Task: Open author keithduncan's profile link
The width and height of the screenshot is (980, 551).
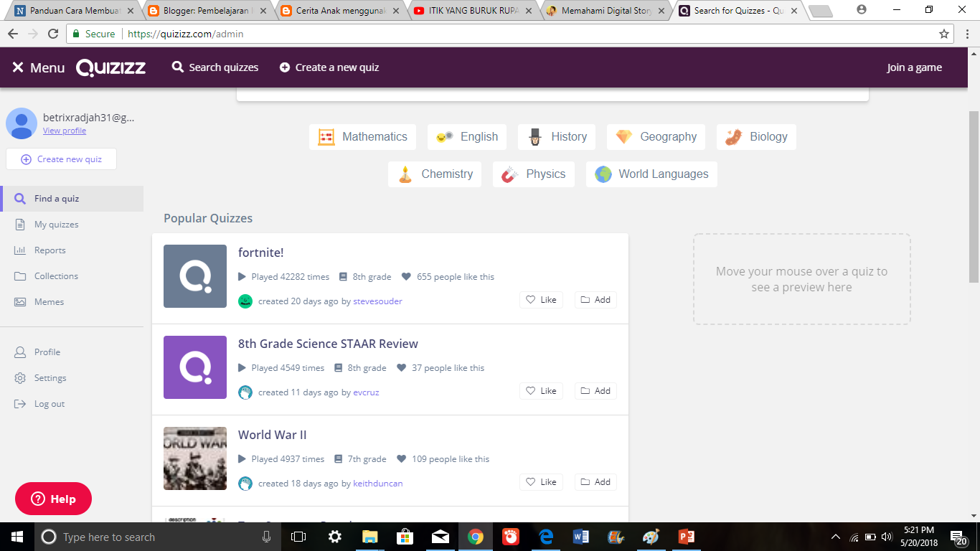Action: click(378, 484)
